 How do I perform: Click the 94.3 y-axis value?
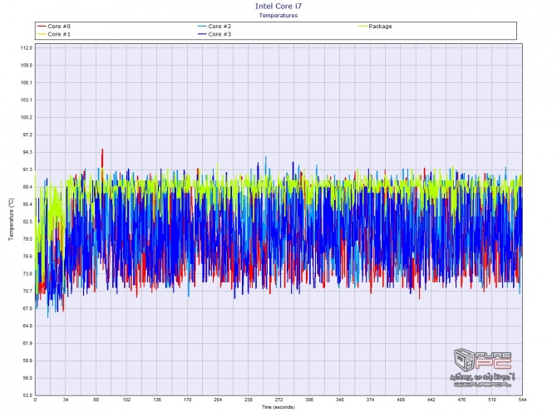pyautogui.click(x=27, y=152)
